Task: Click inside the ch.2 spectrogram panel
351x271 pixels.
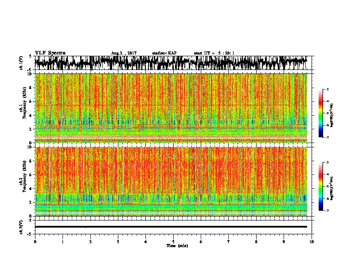Action: click(171, 182)
